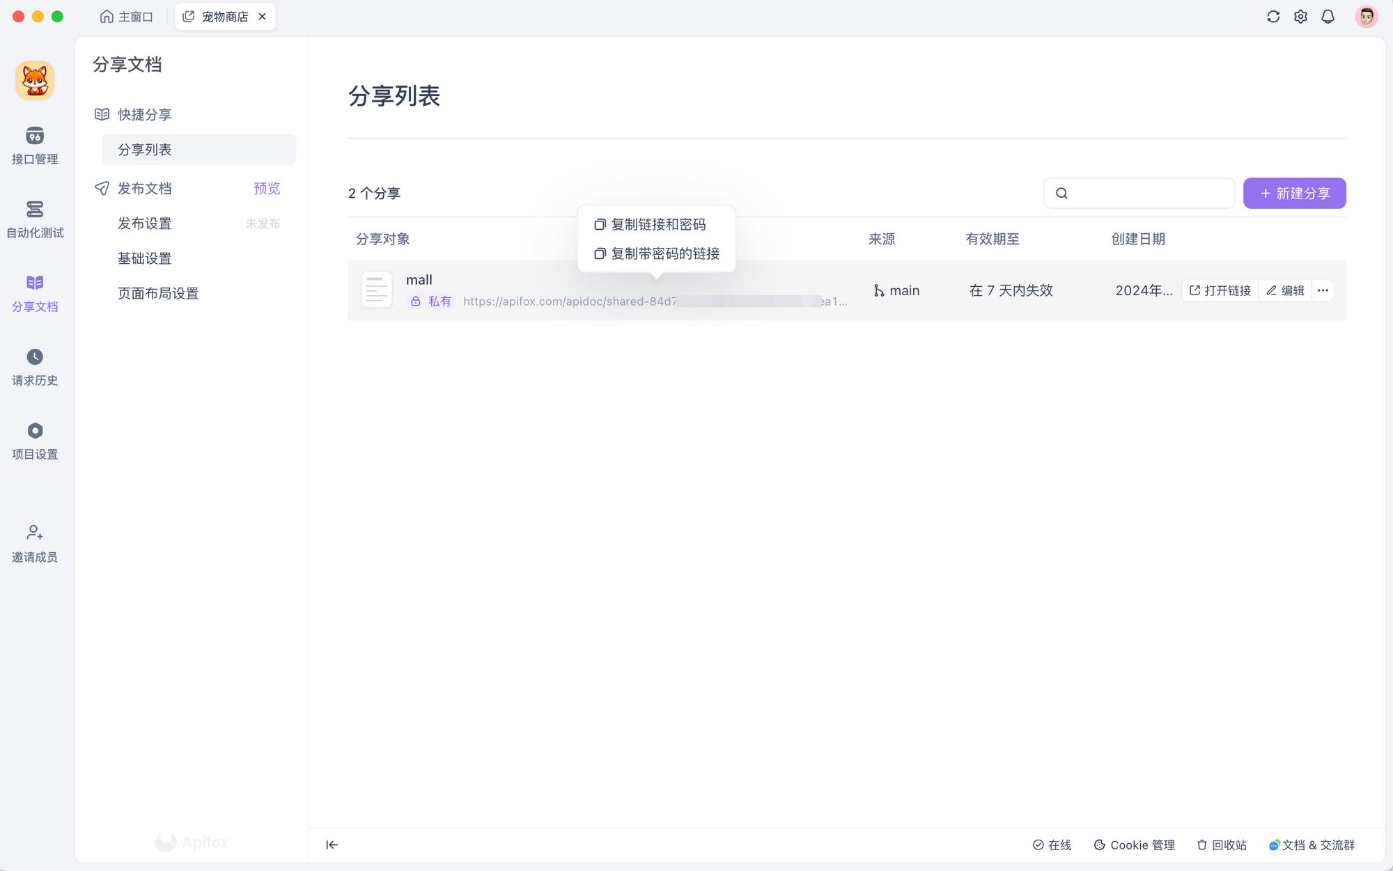Viewport: 1393px width, 871px height.
Task: Click 编辑 for mall share
Action: click(x=1285, y=290)
